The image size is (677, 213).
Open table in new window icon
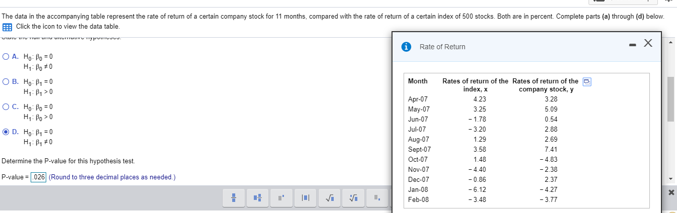(586, 82)
